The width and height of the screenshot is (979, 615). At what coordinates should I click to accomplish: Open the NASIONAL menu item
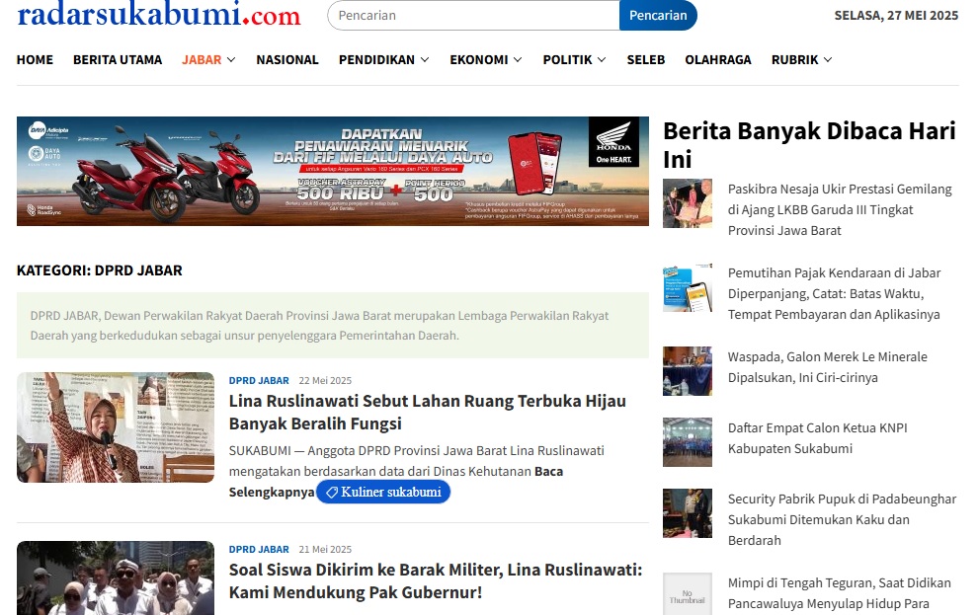click(x=287, y=60)
